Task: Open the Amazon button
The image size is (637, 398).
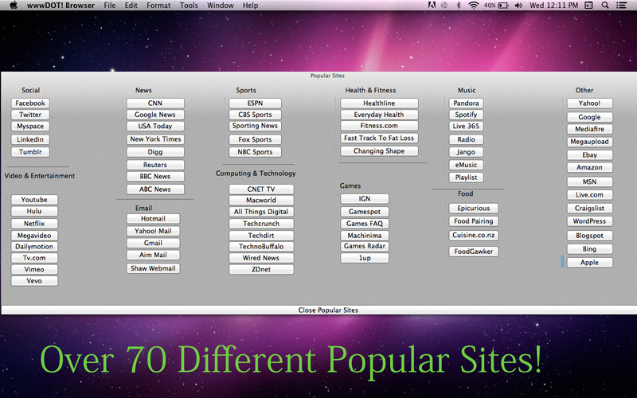Action: (589, 167)
